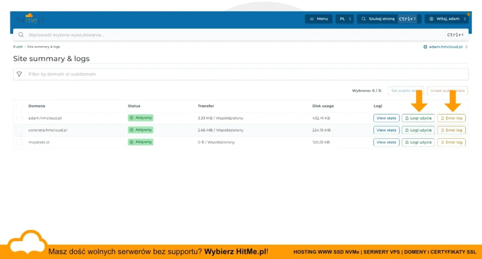Click the 432.41 KB disk usage value
The height and width of the screenshot is (259, 482).
point(321,118)
